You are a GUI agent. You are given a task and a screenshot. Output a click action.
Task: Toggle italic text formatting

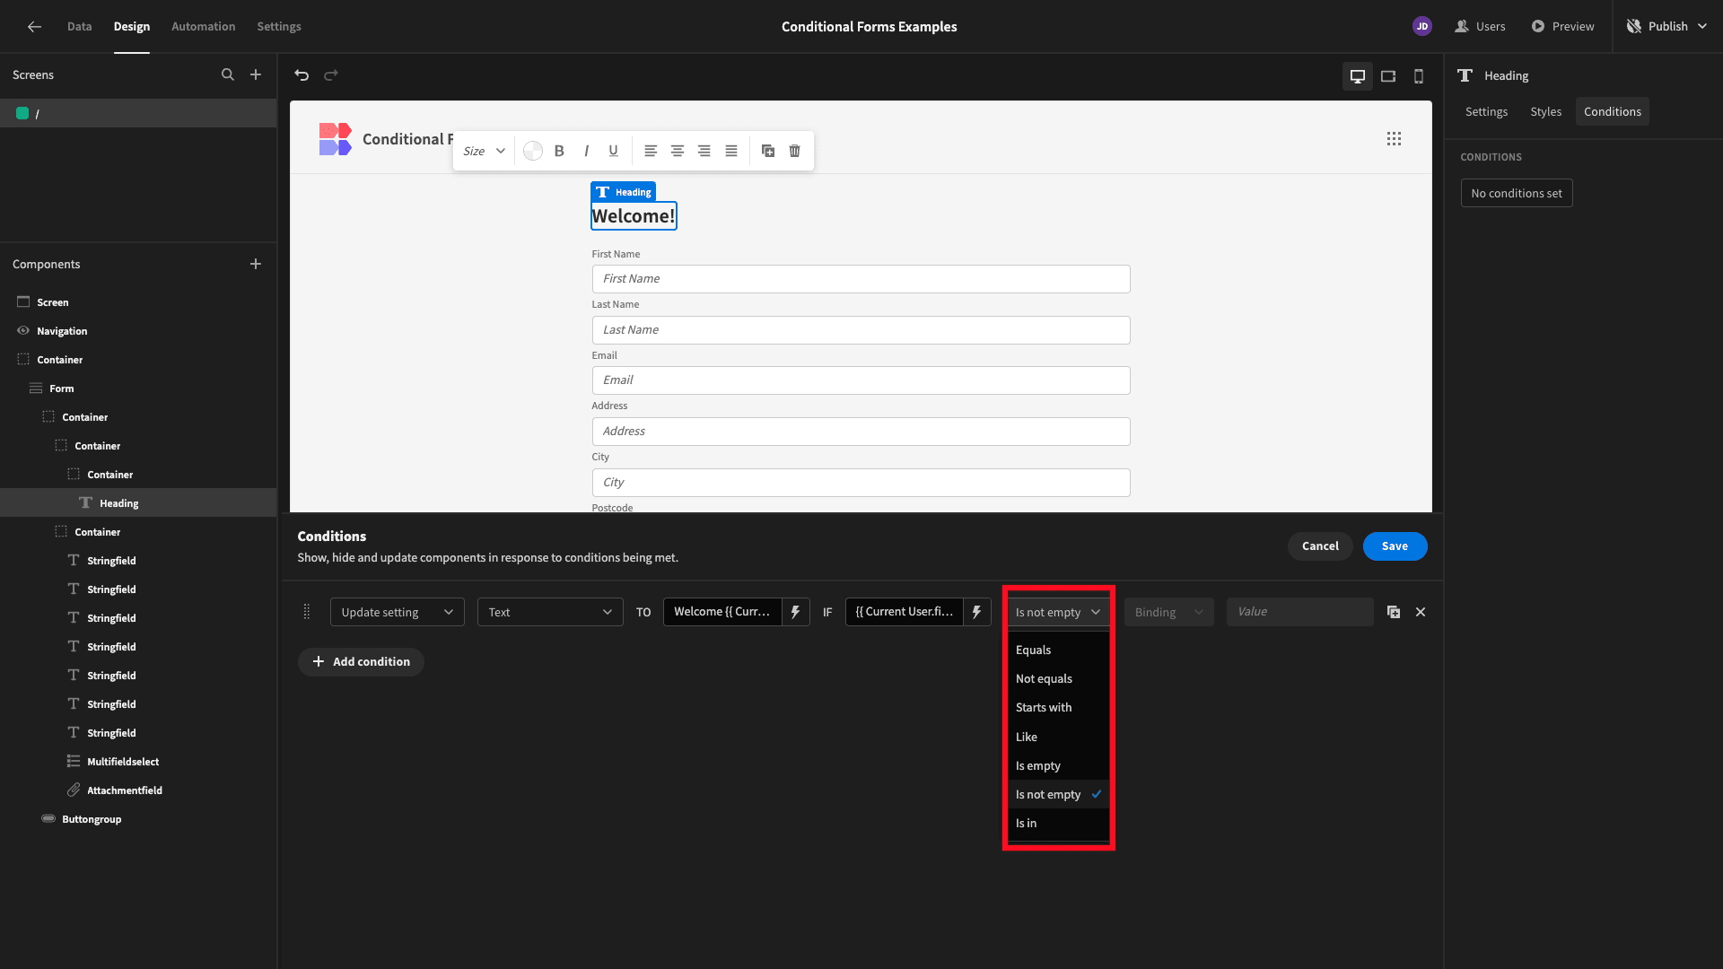coord(586,151)
